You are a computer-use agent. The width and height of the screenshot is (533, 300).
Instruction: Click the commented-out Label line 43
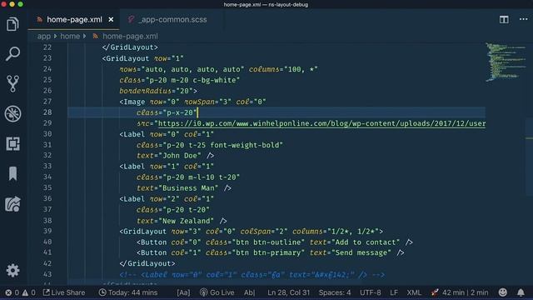(252, 274)
